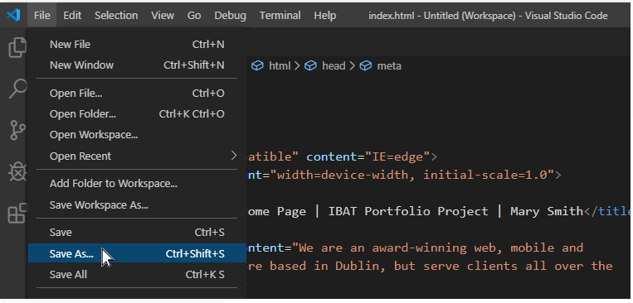The height and width of the screenshot is (303, 633).
Task: Open the Edit menu
Action: pos(72,15)
